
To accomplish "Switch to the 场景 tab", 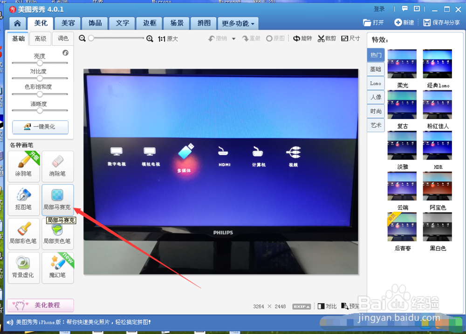I will tap(177, 23).
